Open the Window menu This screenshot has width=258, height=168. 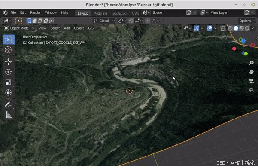(x=51, y=13)
